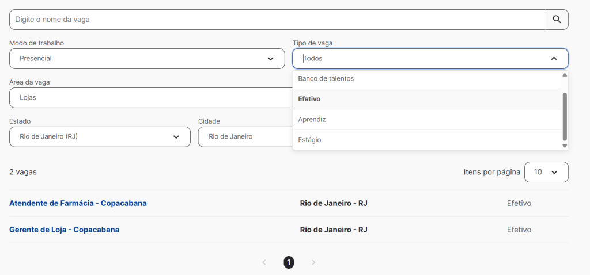Select page 1 in pagination
The width and height of the screenshot is (590, 275).
click(289, 262)
